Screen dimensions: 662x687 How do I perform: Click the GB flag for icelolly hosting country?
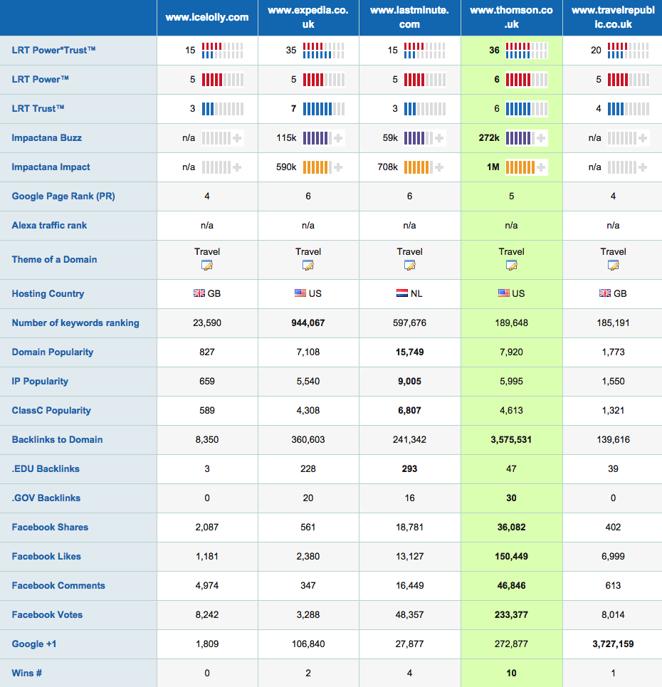coord(199,293)
